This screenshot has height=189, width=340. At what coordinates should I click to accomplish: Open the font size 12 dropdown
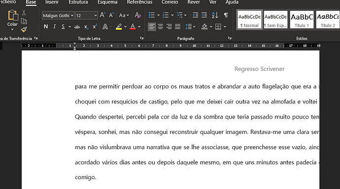(x=96, y=16)
